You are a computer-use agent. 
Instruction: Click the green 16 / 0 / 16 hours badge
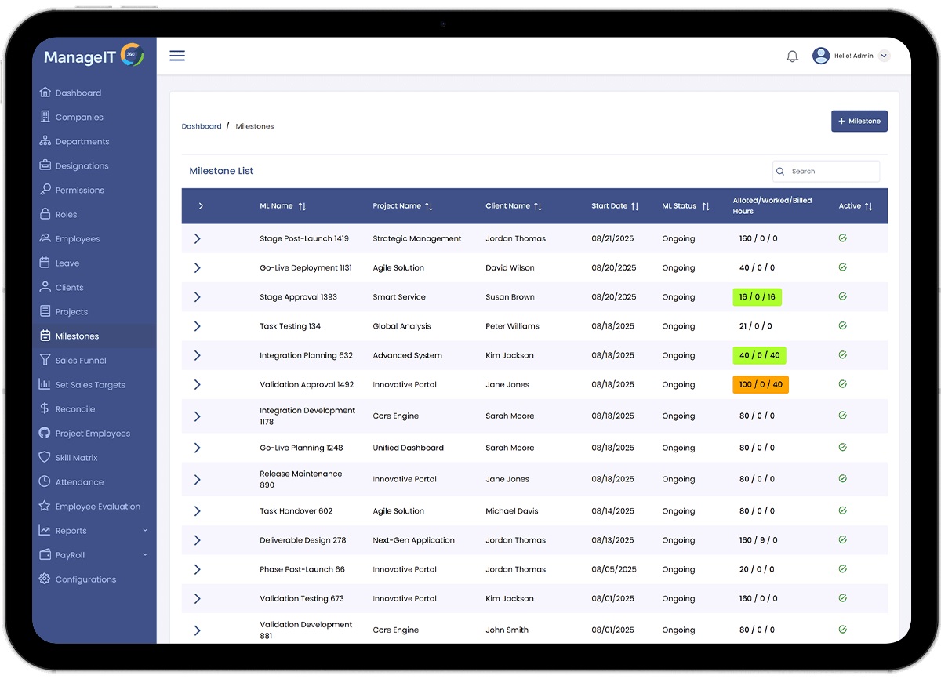tap(758, 297)
